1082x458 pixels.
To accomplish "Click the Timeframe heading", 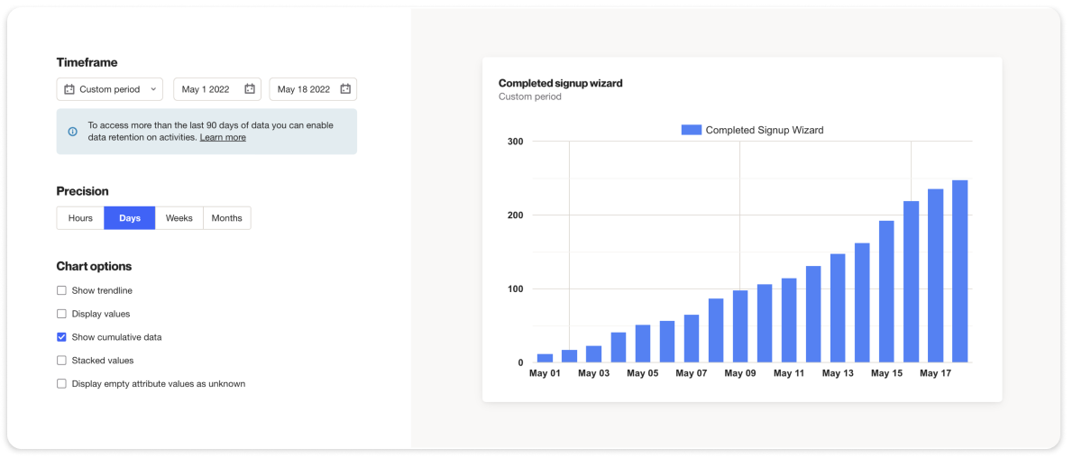I will (x=87, y=62).
